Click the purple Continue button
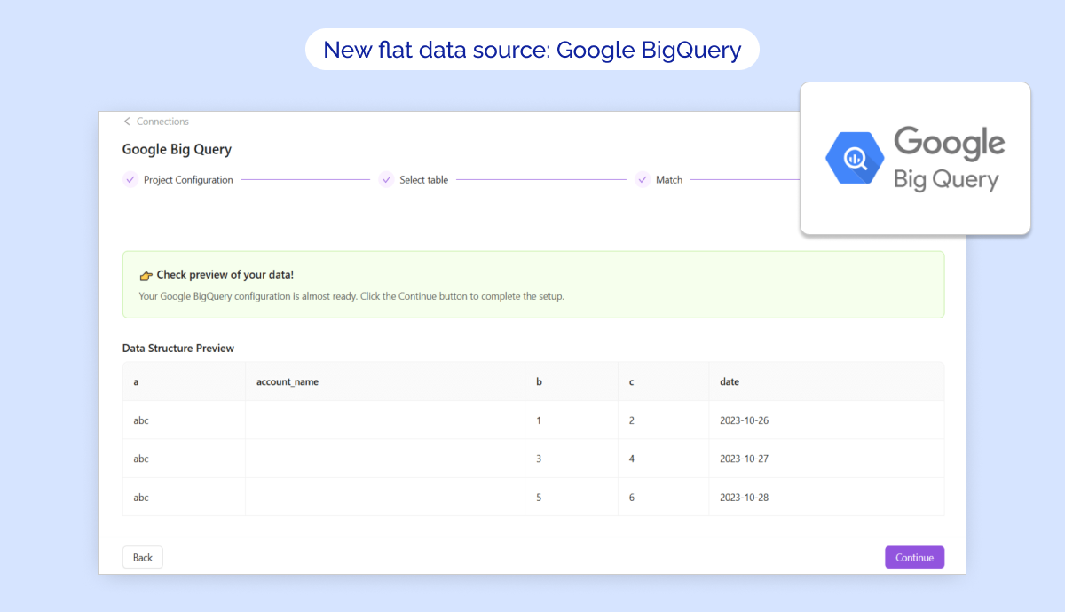 click(x=914, y=558)
